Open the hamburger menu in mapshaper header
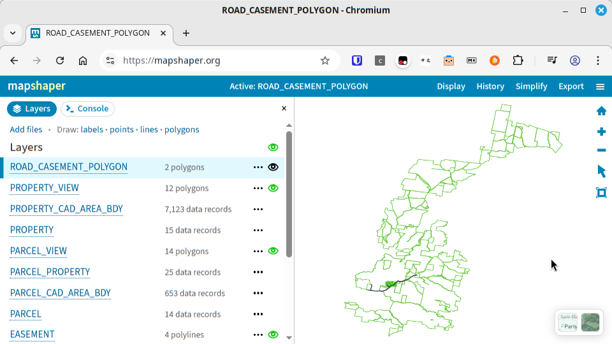This screenshot has width=612, height=344. pyautogui.click(x=601, y=87)
